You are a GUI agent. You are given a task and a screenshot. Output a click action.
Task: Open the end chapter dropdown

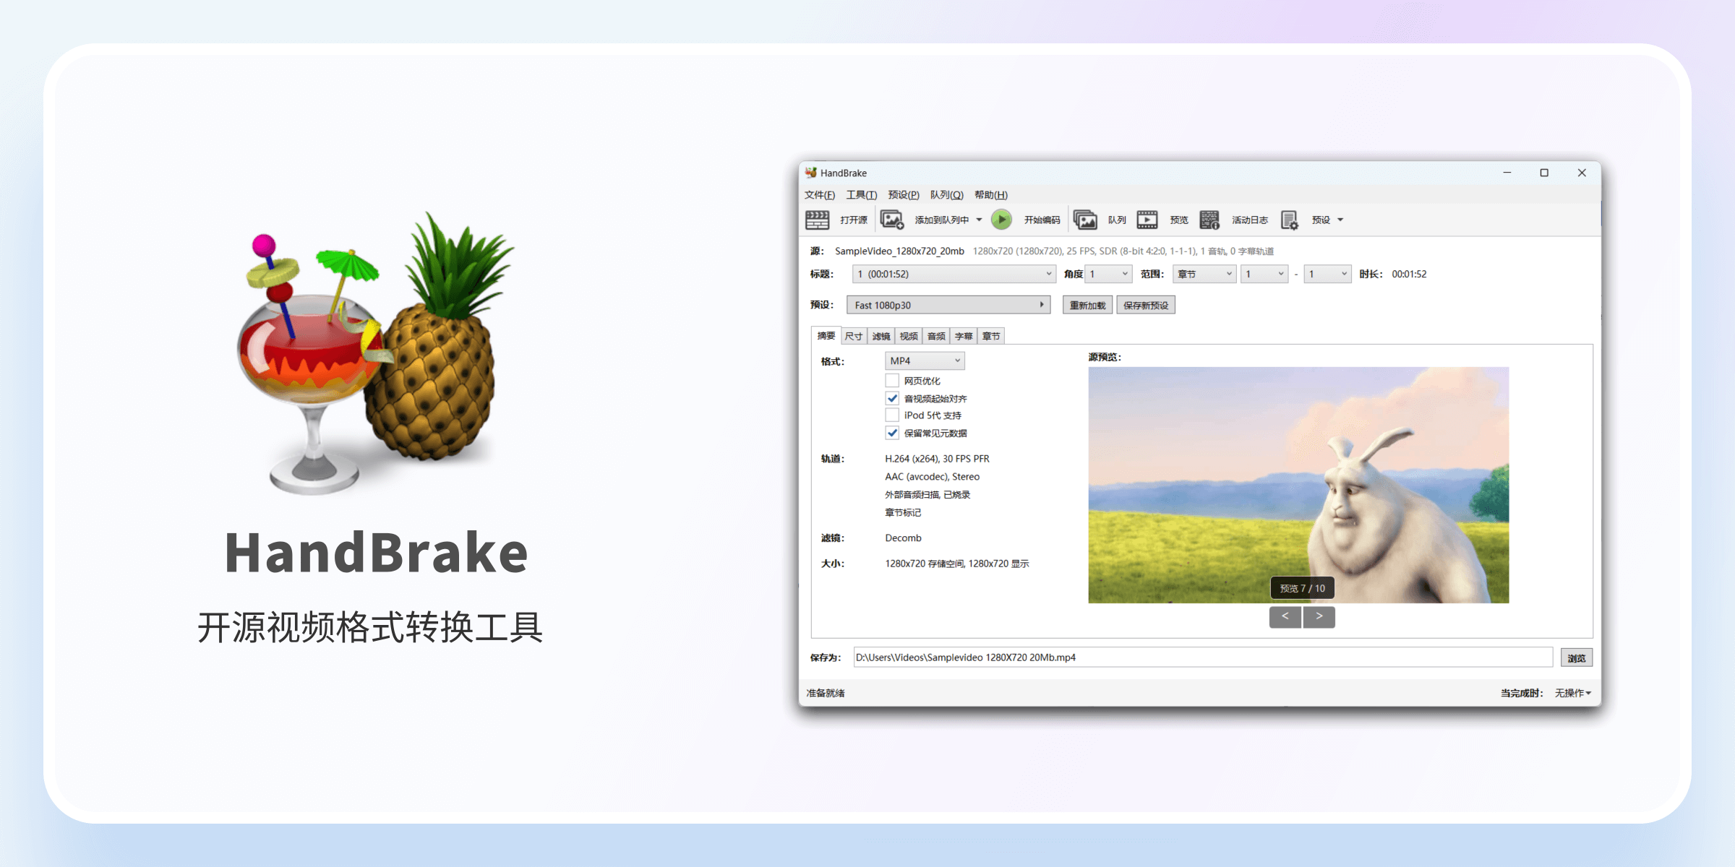click(x=1327, y=274)
